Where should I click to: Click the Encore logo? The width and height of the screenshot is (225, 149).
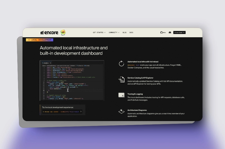pos(49,33)
